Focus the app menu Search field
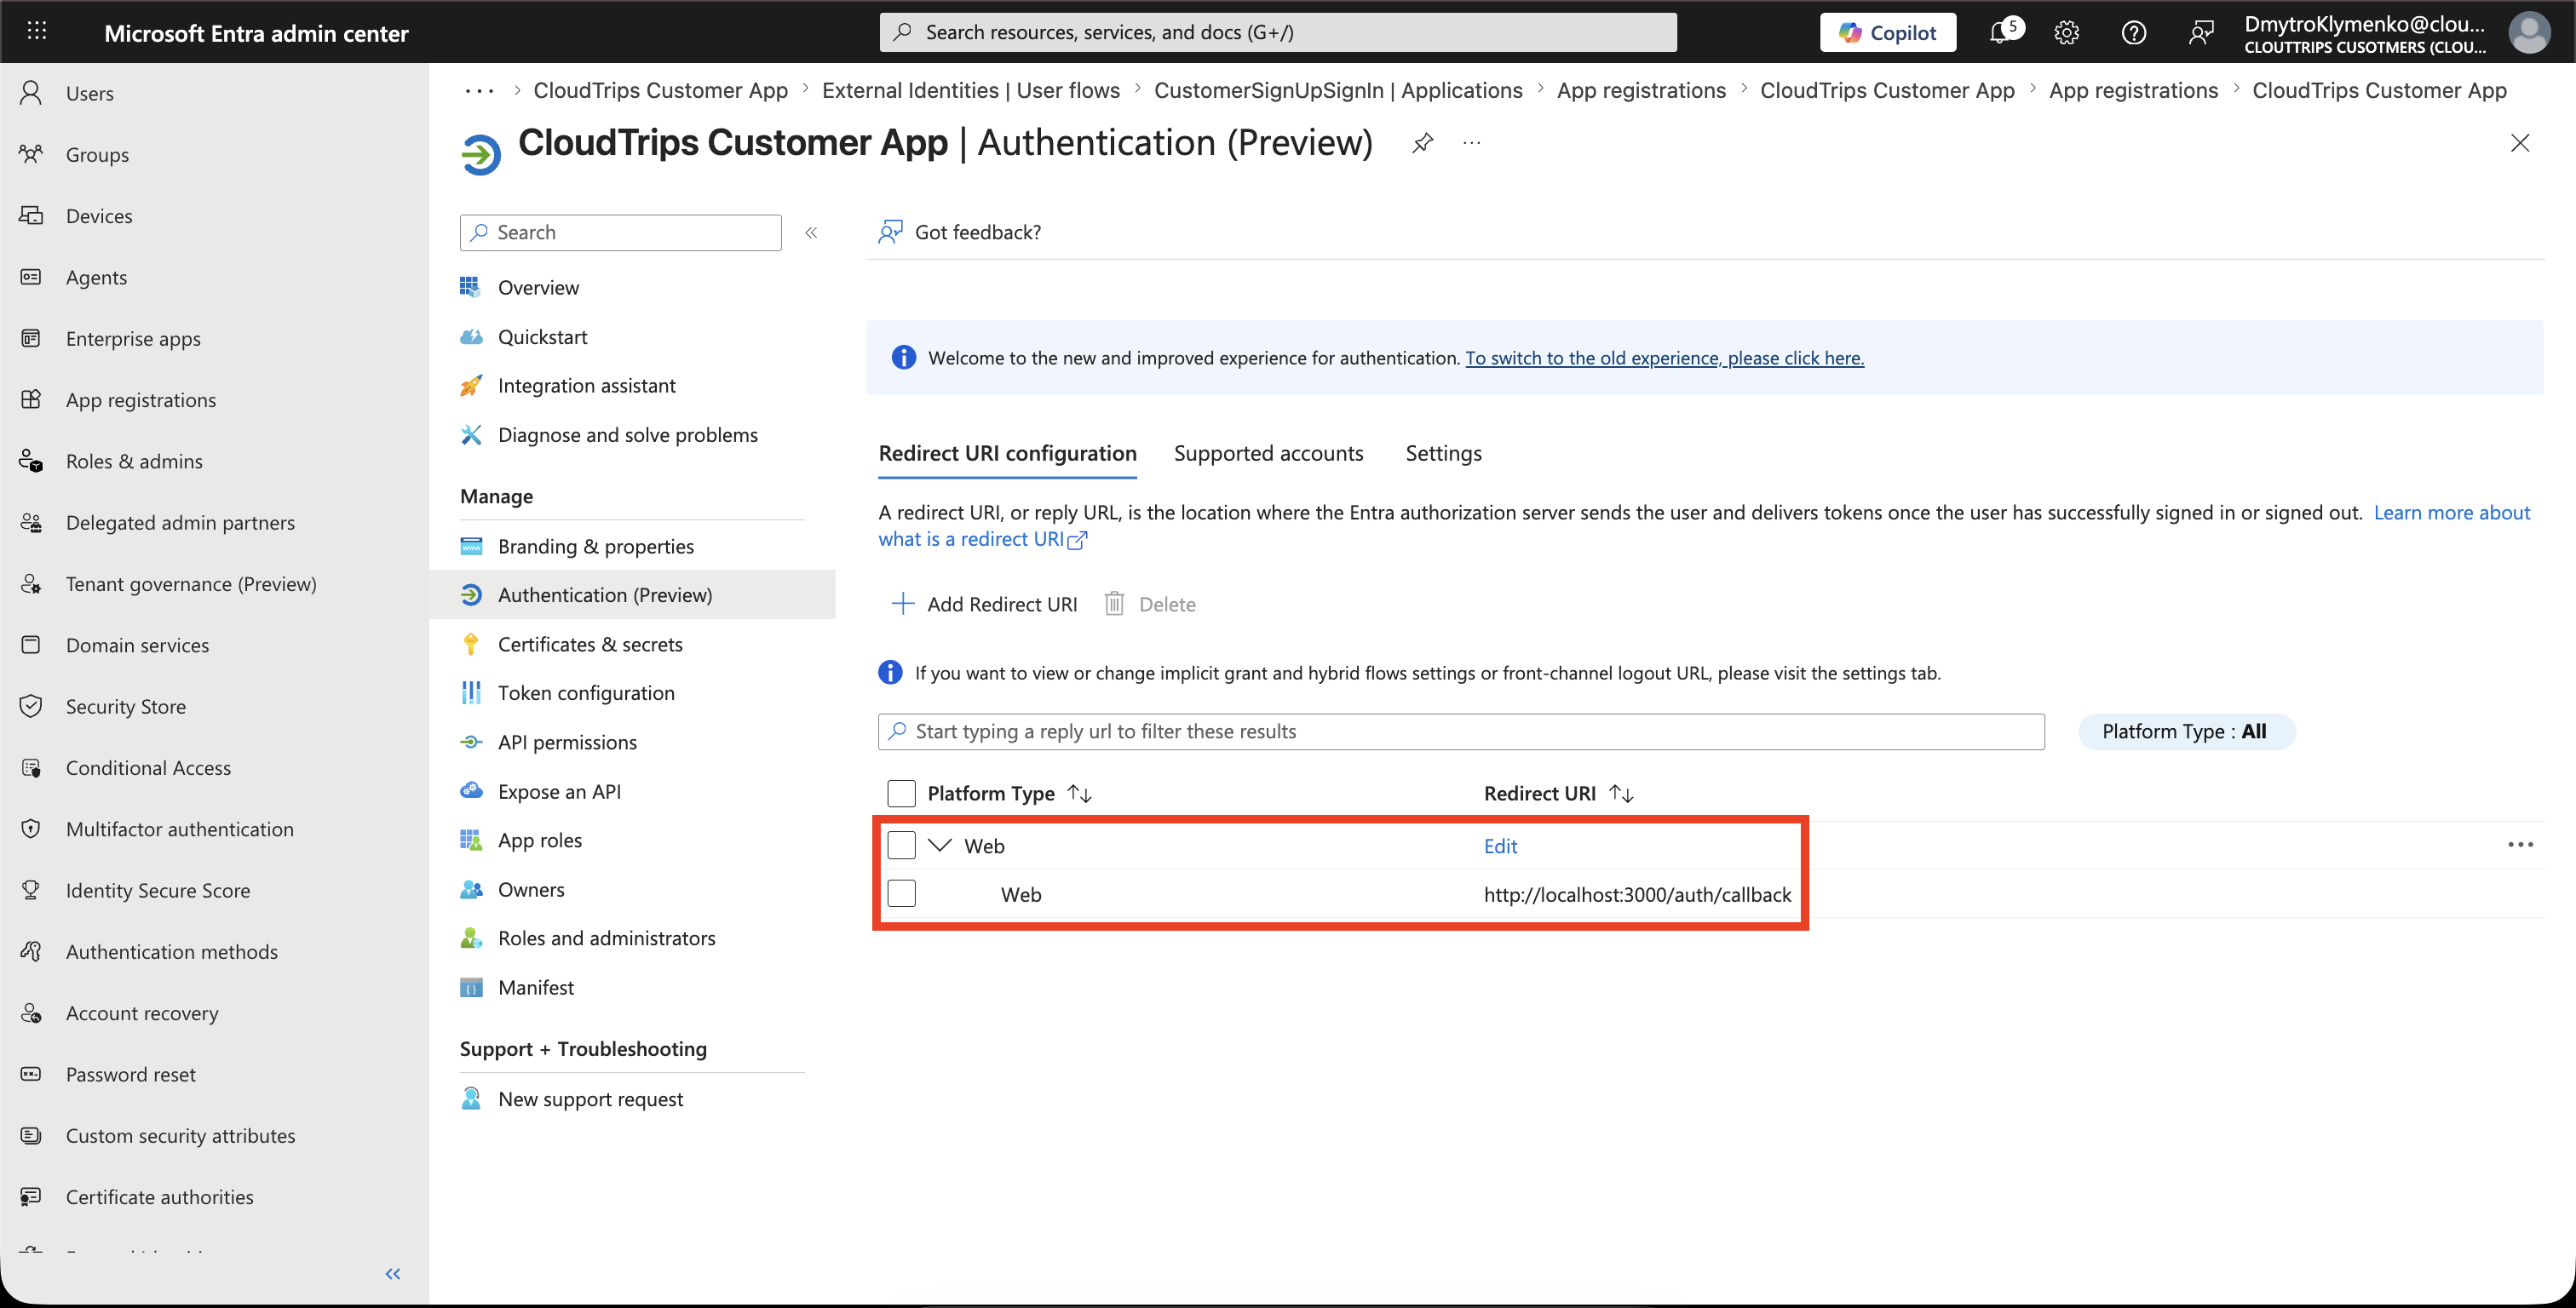The image size is (2576, 1308). click(x=620, y=232)
